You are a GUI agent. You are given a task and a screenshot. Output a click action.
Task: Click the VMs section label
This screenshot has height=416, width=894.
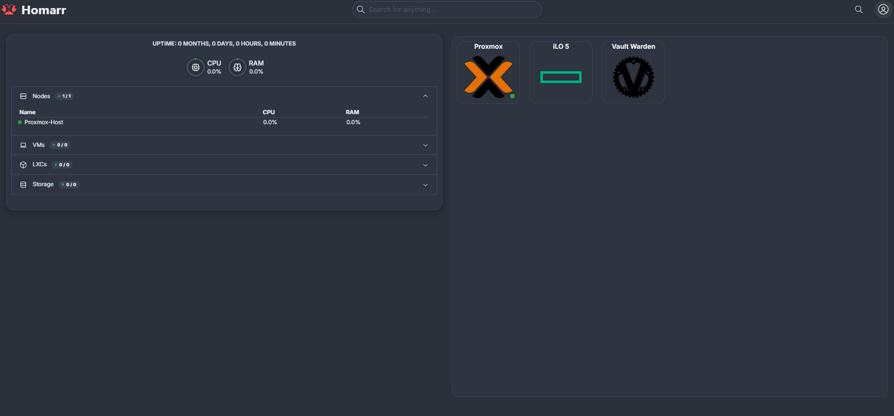pyautogui.click(x=38, y=145)
